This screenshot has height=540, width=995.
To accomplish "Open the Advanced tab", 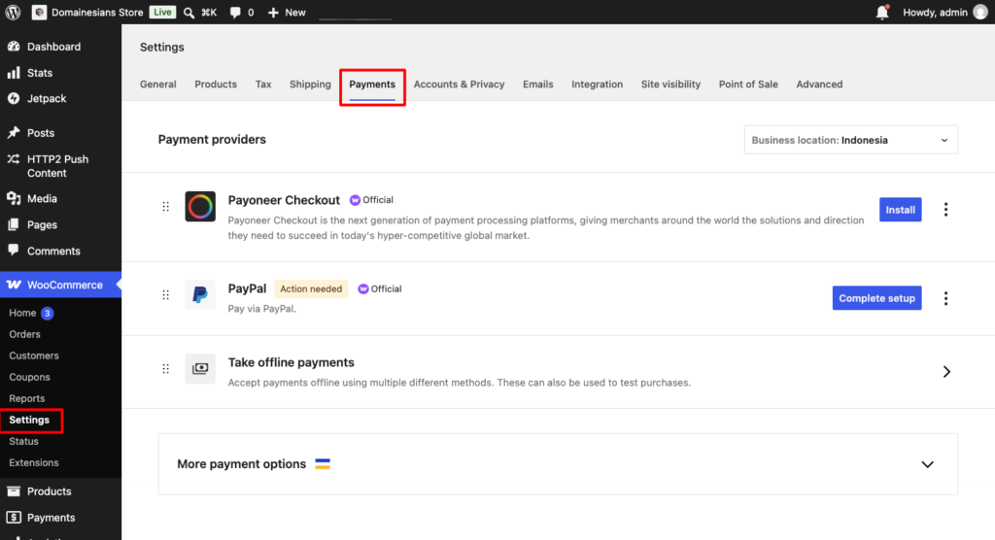I will pyautogui.click(x=819, y=84).
